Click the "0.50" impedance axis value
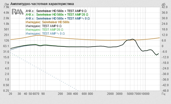The width and height of the screenshot is (171, 104). coord(6,85)
